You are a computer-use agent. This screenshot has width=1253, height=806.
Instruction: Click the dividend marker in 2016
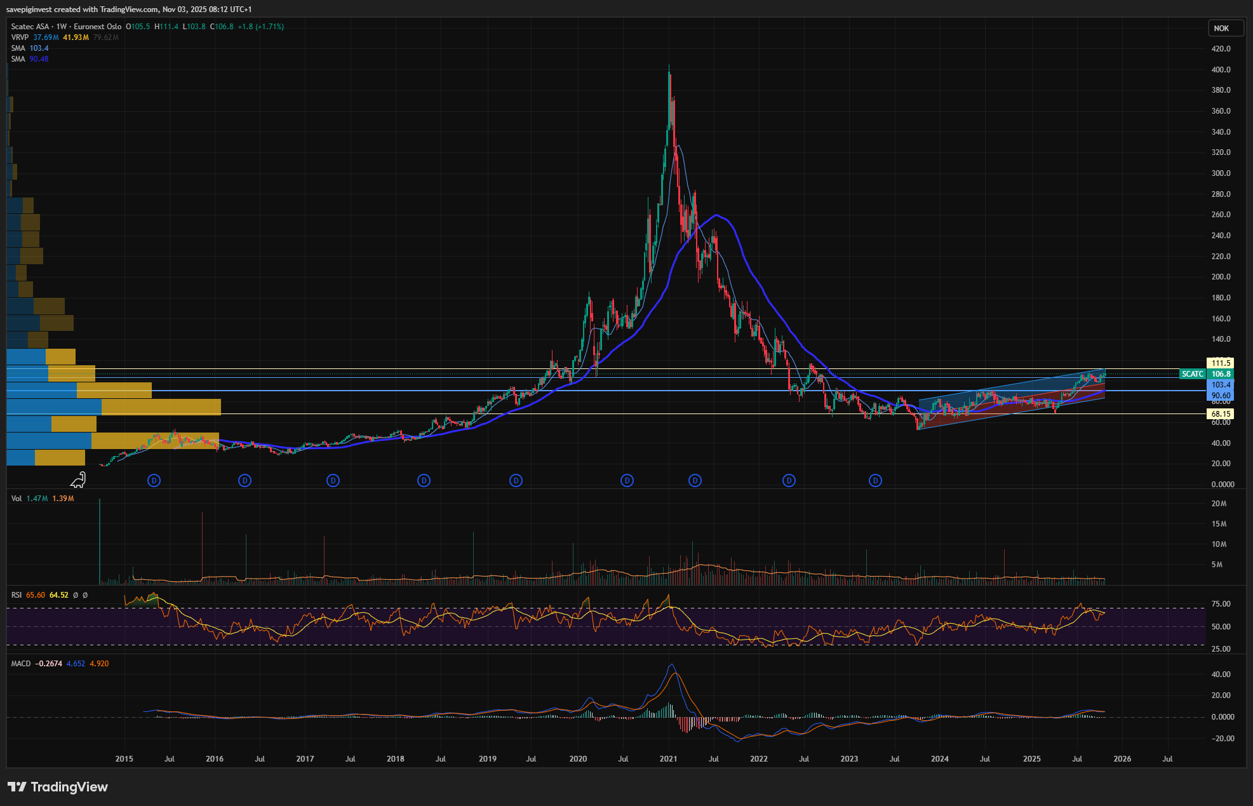click(245, 481)
